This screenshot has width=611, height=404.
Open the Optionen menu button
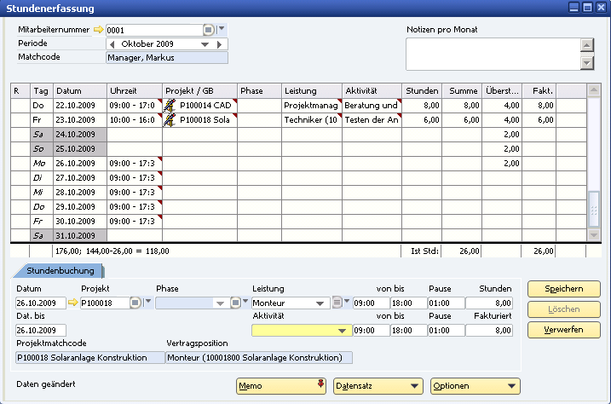pyautogui.click(x=475, y=386)
